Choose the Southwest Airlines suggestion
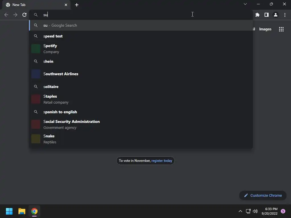Screen dimensions: 291x218 141,74
